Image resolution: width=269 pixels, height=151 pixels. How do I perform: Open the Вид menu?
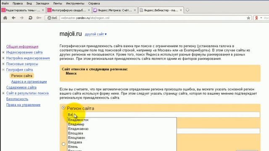pos(29,3)
